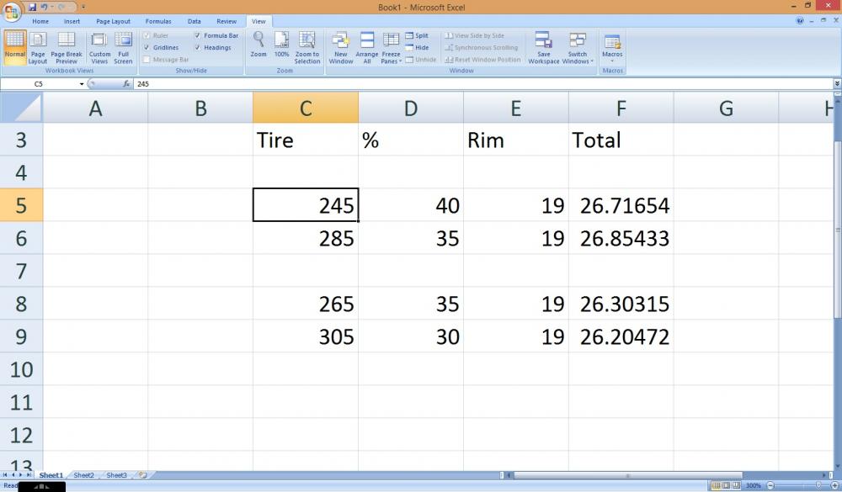842x492 pixels.
Task: Click Select All corner button
Action: coord(21,108)
